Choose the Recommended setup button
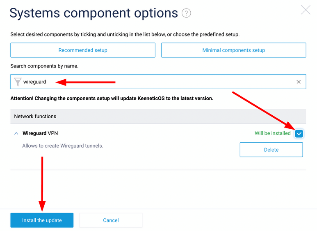 [x=83, y=50]
